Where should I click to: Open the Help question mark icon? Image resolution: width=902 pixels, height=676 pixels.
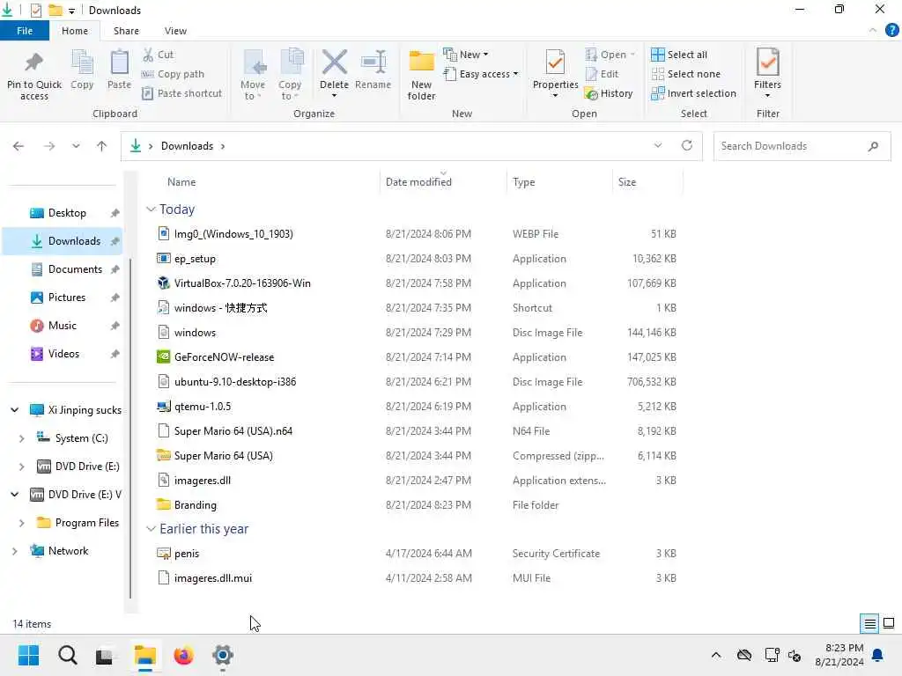[891, 30]
